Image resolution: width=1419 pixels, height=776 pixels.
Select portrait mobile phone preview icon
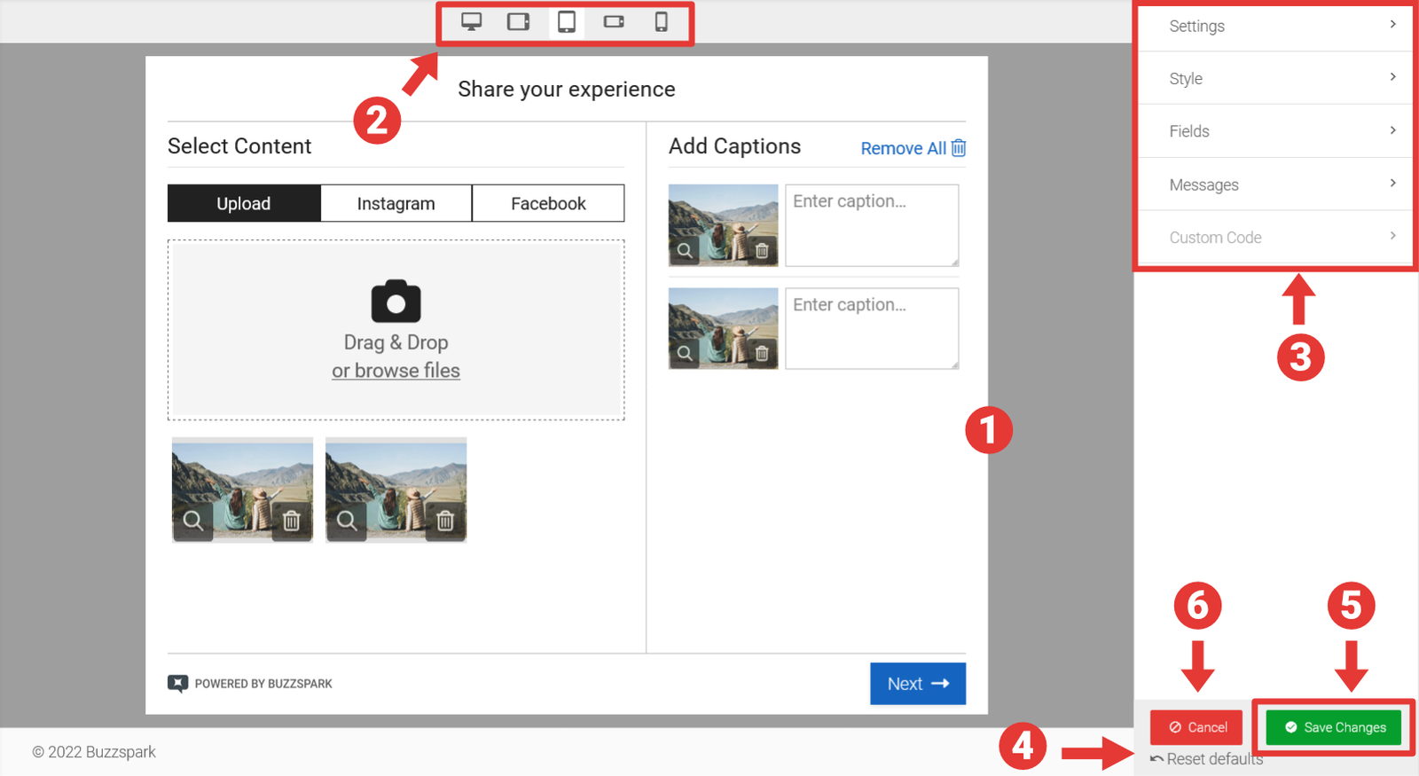[x=661, y=22]
